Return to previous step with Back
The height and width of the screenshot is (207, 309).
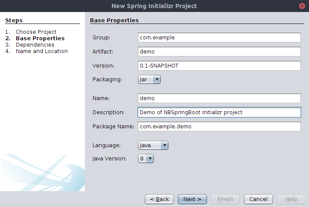[159, 199]
